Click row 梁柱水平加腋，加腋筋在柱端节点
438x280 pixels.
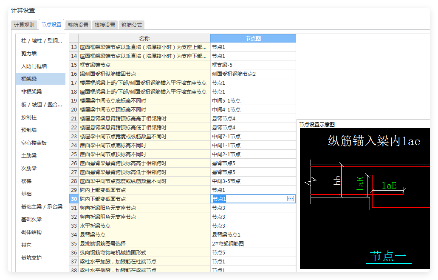tap(144, 262)
